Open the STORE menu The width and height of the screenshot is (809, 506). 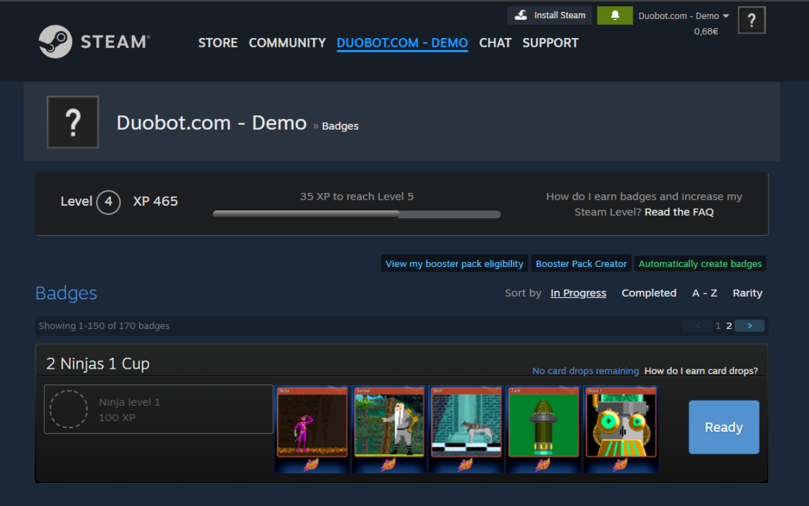point(218,43)
